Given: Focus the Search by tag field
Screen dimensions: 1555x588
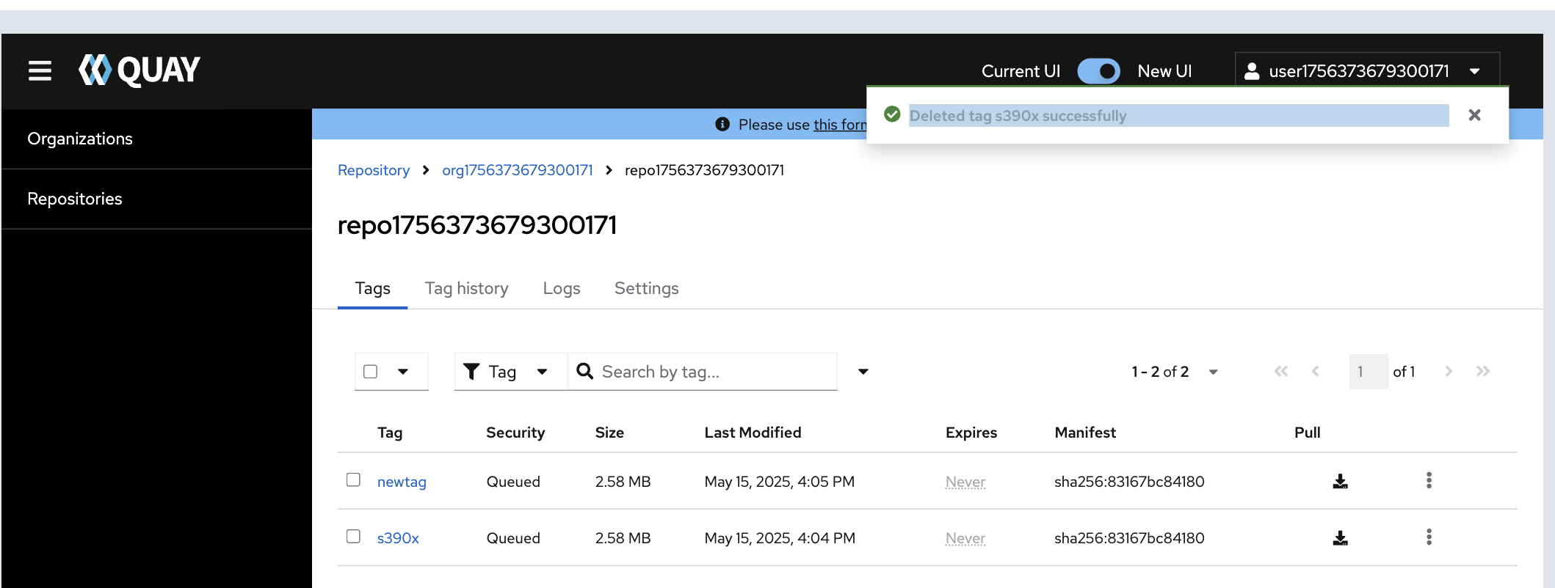Looking at the screenshot, I should (712, 372).
